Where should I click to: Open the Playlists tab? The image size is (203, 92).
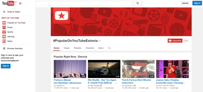coord(78,48)
